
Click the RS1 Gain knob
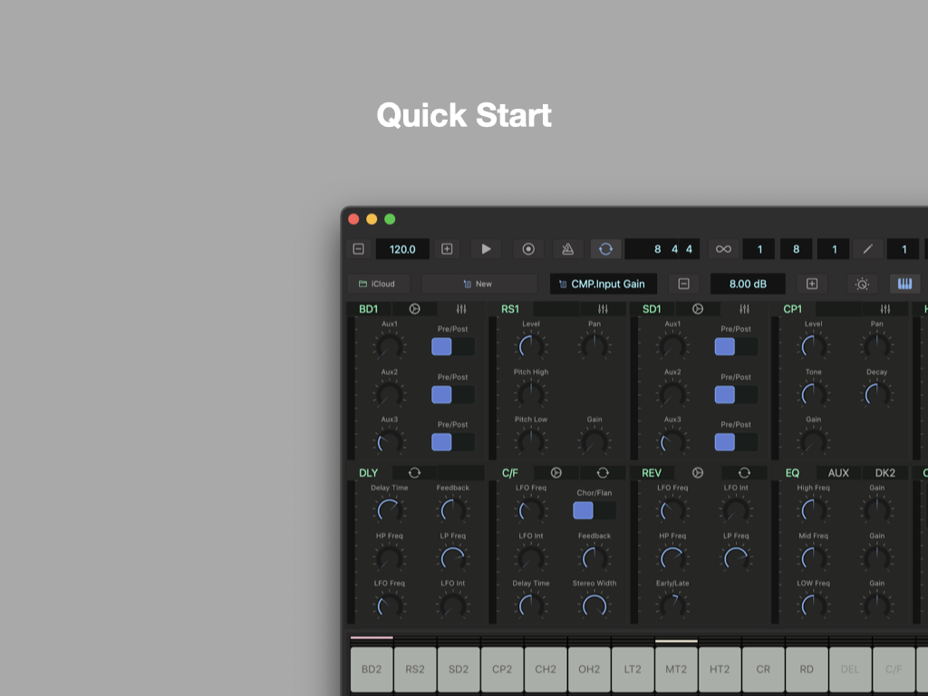coord(594,442)
